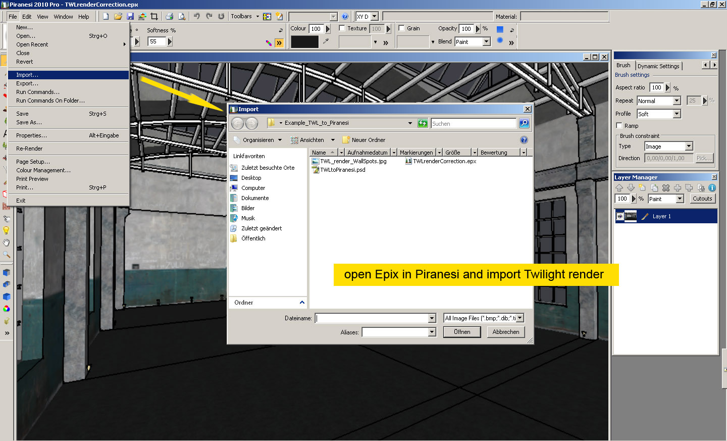The width and height of the screenshot is (727, 441).
Task: Select the Zoom magnifier tool
Action: (6, 255)
